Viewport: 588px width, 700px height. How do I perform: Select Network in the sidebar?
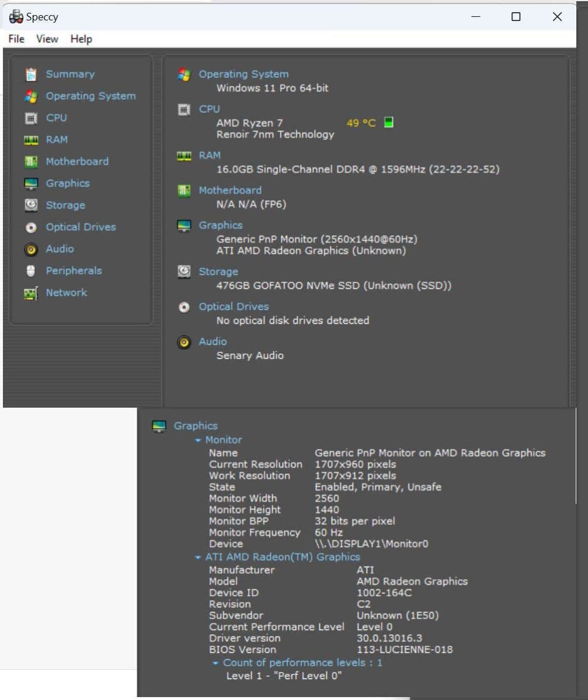point(66,292)
